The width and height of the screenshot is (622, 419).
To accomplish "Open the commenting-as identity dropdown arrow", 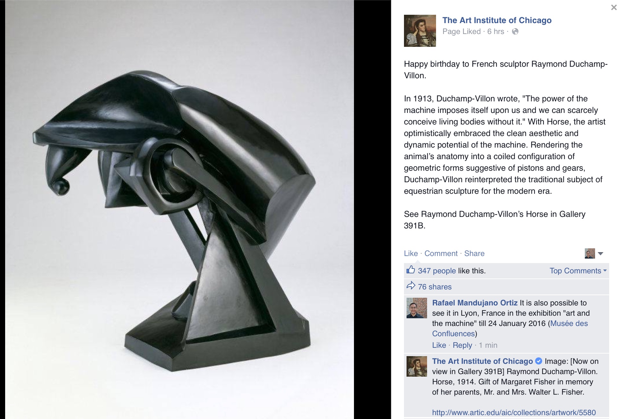I will (601, 253).
